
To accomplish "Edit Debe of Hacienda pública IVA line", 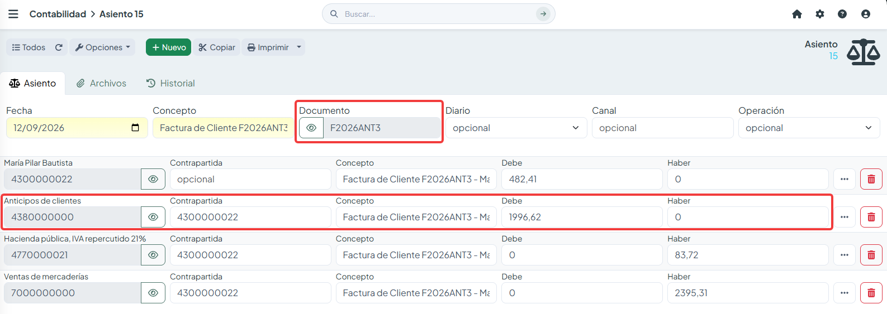I will pos(582,255).
